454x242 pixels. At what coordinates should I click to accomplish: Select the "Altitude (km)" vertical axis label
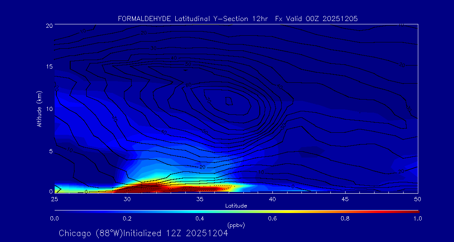[x=39, y=109]
